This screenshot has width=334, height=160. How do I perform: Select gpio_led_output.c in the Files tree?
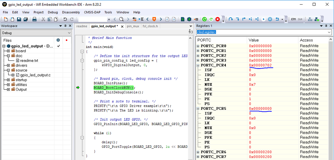tap(35, 75)
